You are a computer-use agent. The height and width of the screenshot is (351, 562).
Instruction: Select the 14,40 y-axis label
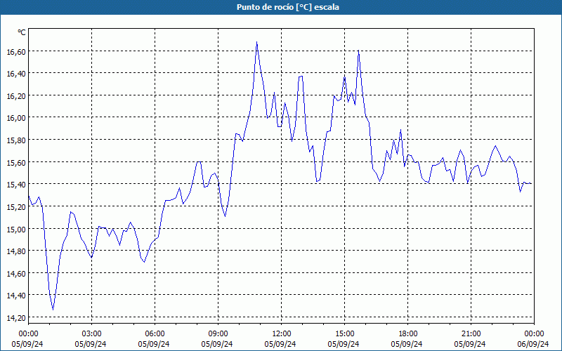pos(16,296)
